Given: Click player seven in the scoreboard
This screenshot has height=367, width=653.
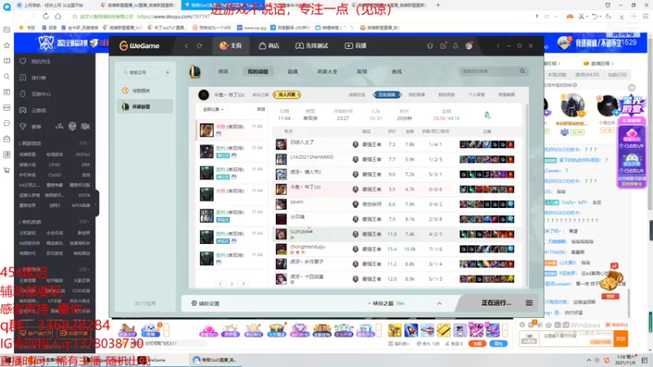Looking at the screenshot, I should [x=297, y=202].
